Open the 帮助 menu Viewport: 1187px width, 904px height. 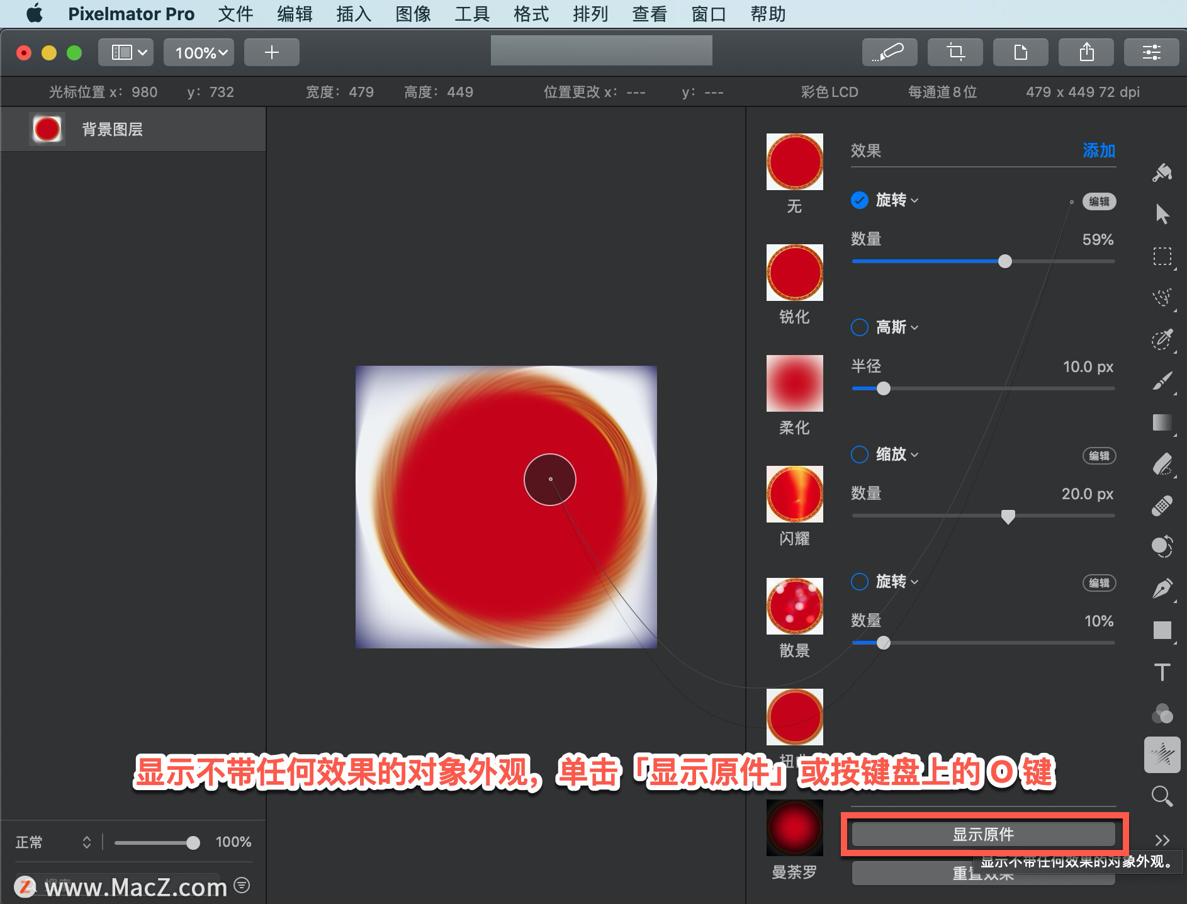coord(768,14)
